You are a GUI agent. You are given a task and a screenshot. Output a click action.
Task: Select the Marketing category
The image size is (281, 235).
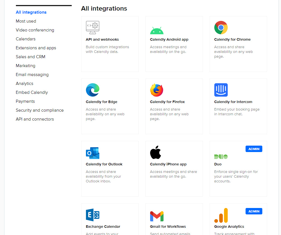point(25,66)
